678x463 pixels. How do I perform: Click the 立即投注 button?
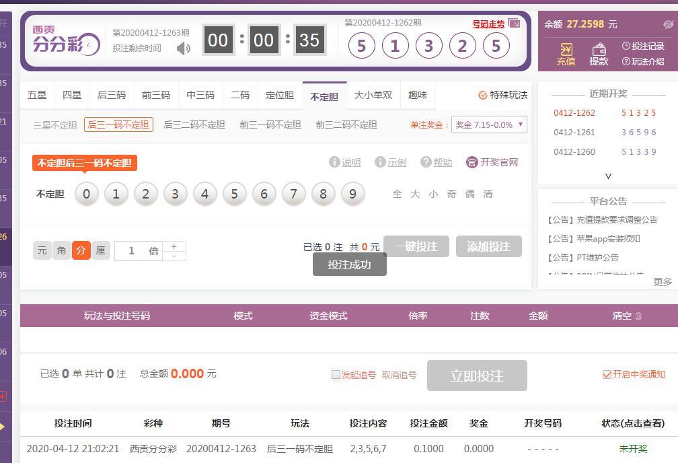click(477, 376)
